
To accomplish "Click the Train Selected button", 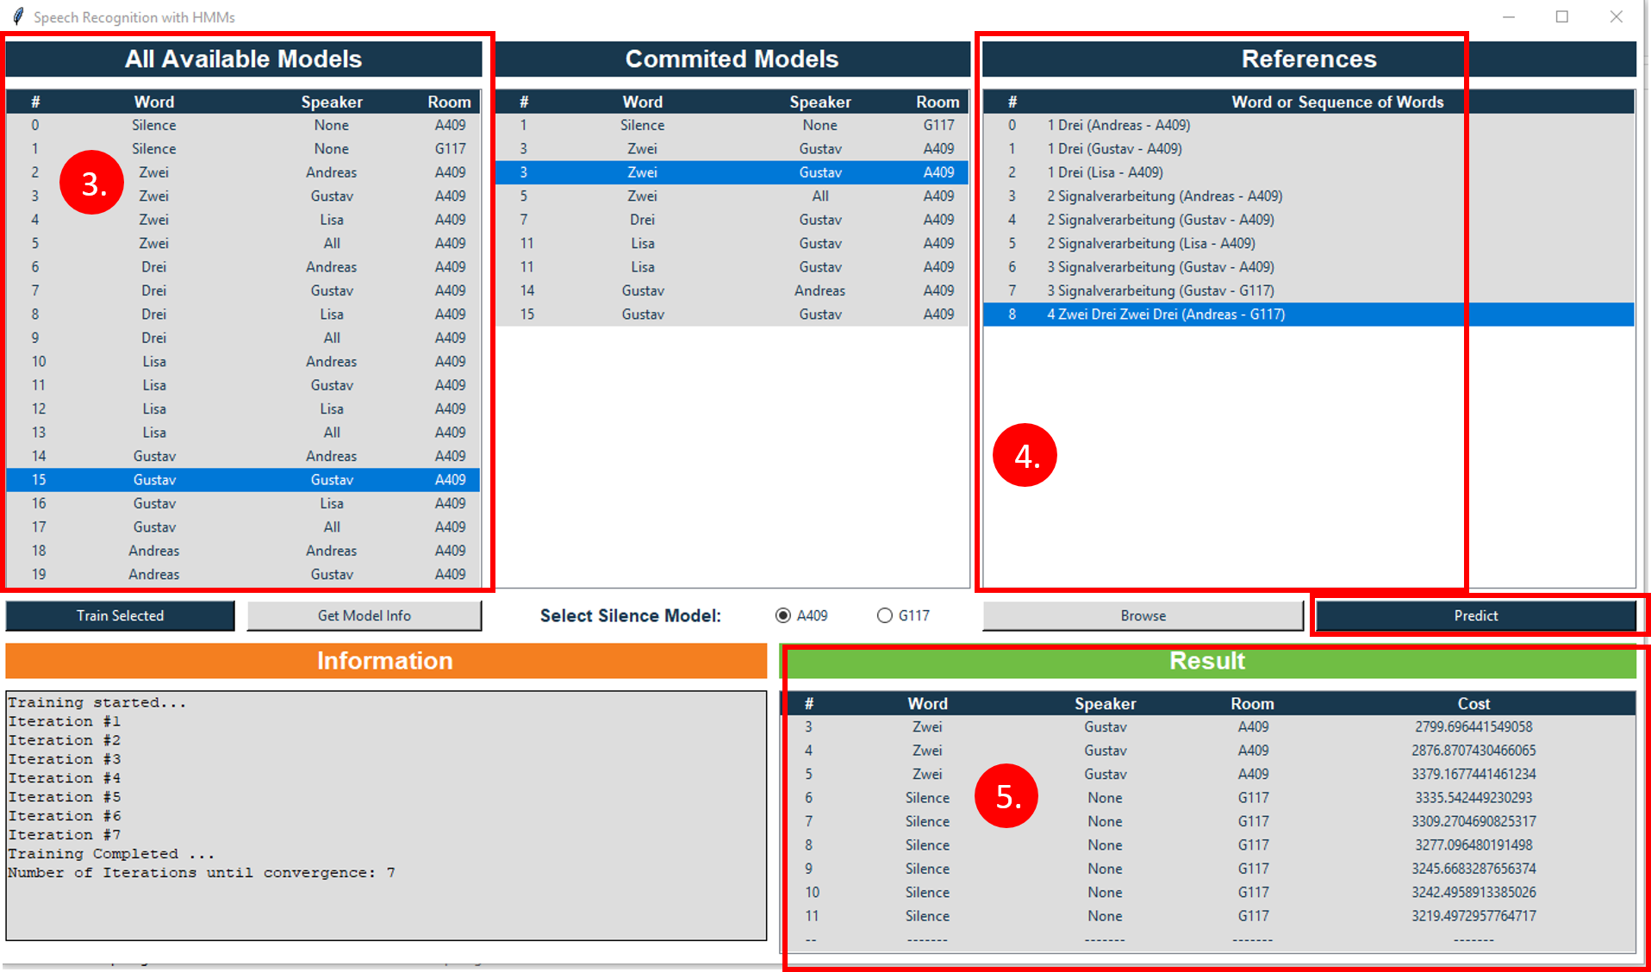I will click(120, 615).
